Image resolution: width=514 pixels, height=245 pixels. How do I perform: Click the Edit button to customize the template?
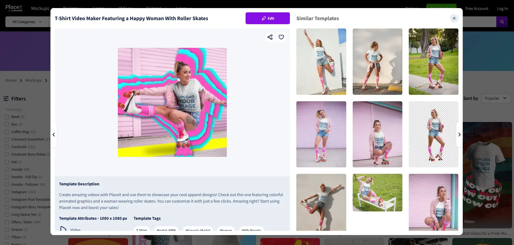(267, 18)
